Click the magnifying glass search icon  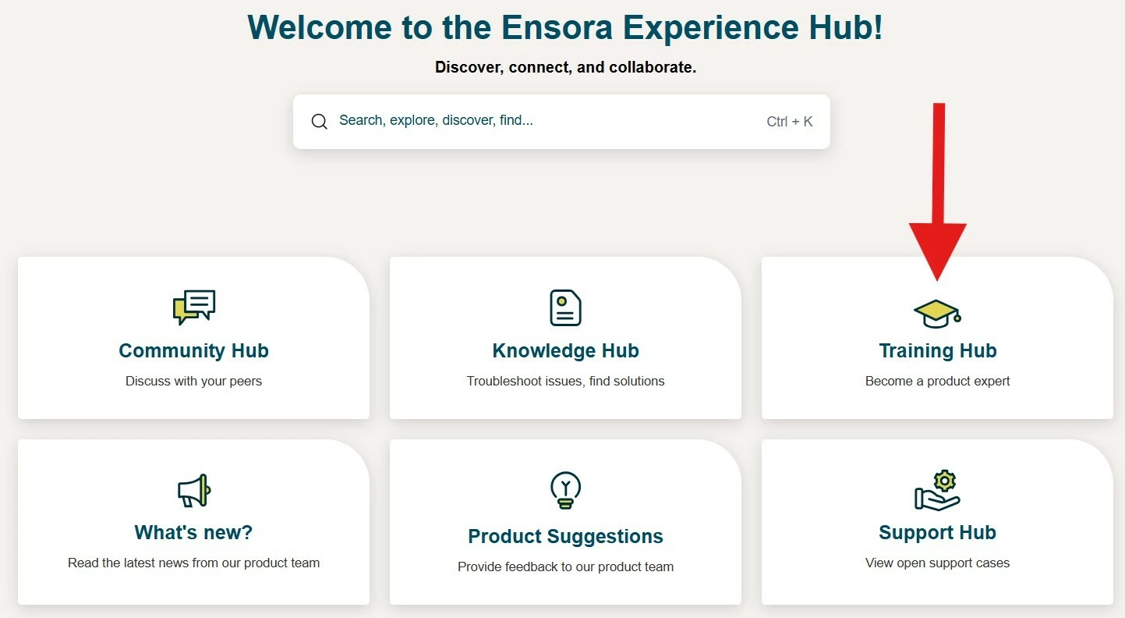coord(319,122)
